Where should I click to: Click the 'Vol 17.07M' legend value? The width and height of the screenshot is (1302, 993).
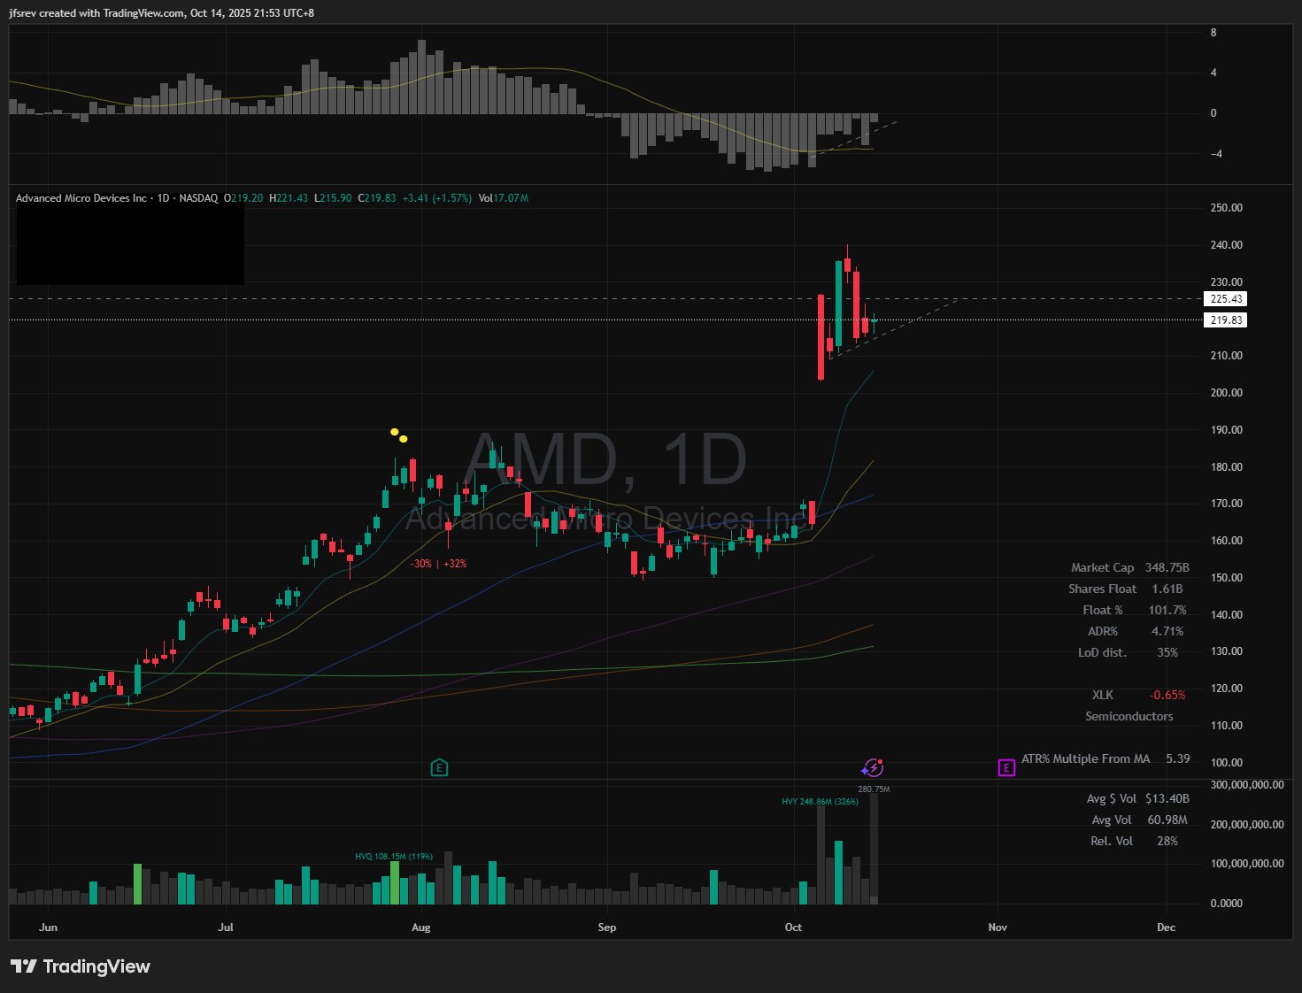pyautogui.click(x=504, y=198)
